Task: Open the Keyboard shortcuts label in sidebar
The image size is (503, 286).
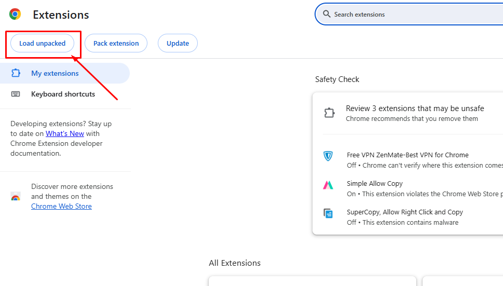Action: [x=63, y=94]
